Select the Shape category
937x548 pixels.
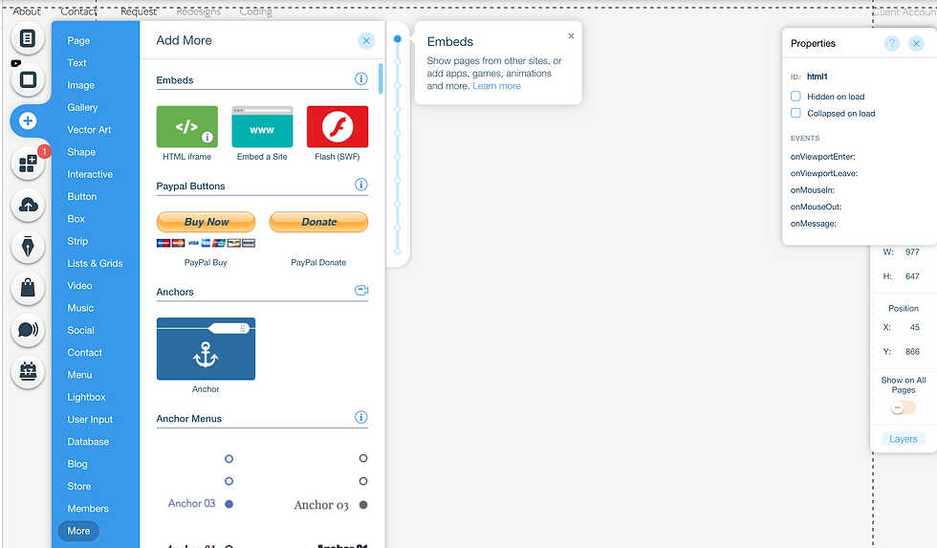(81, 152)
